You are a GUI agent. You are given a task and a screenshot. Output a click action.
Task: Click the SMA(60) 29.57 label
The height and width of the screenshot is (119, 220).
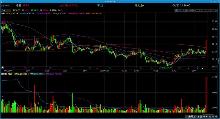59,14
